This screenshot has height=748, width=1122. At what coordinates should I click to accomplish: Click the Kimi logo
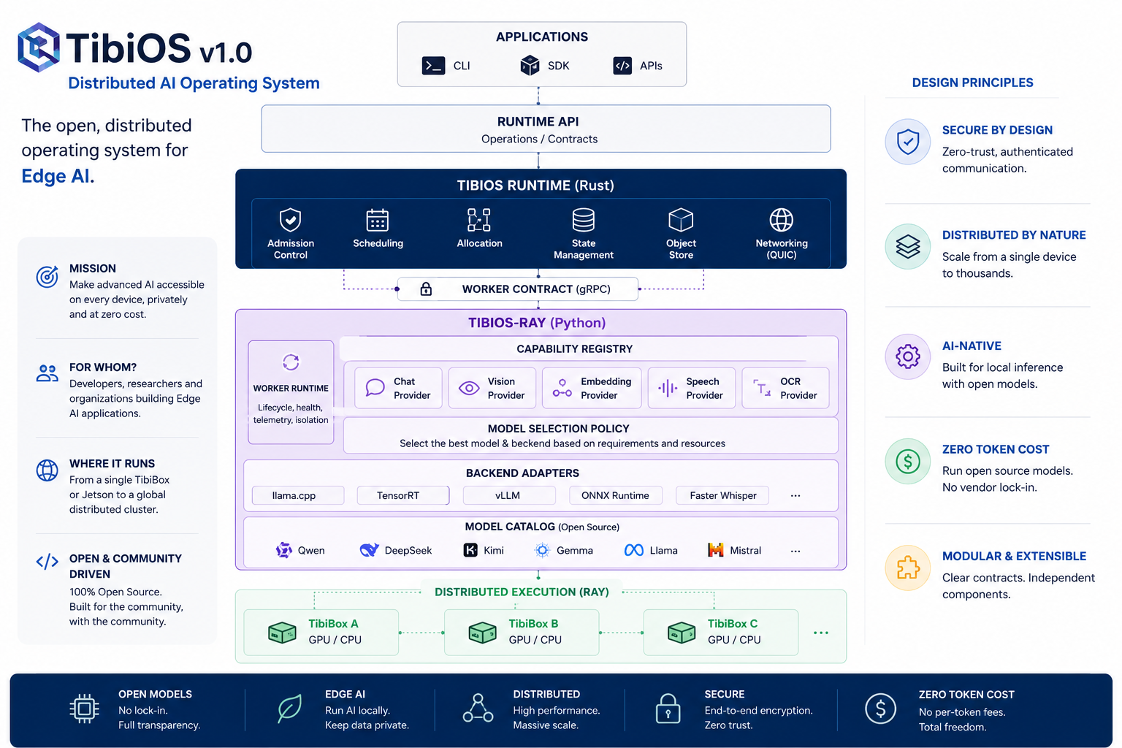coord(470,550)
